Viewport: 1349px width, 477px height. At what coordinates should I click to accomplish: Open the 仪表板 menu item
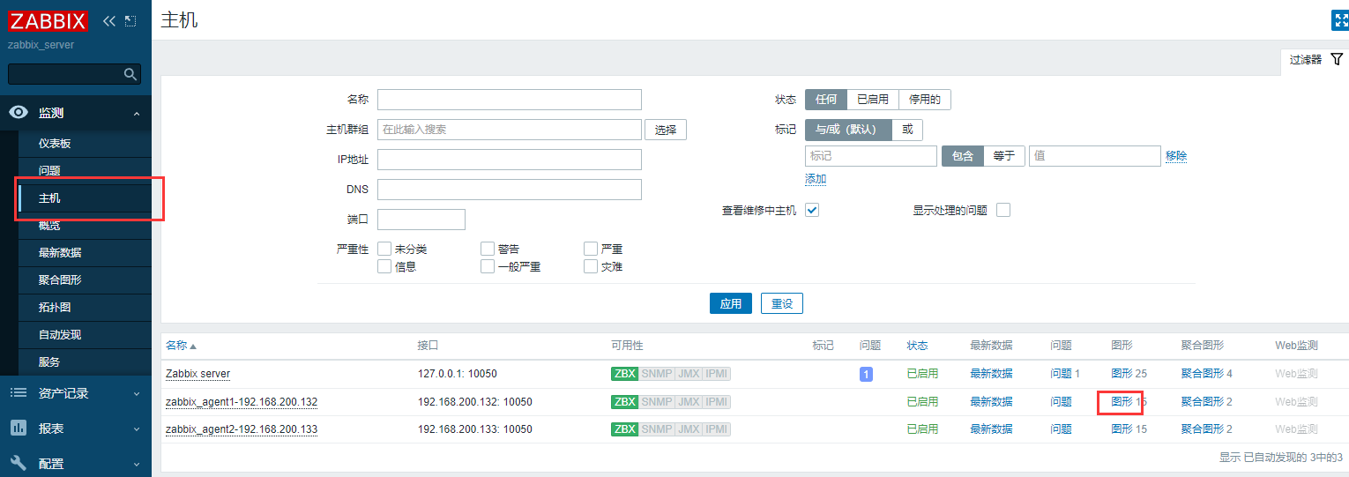click(85, 144)
